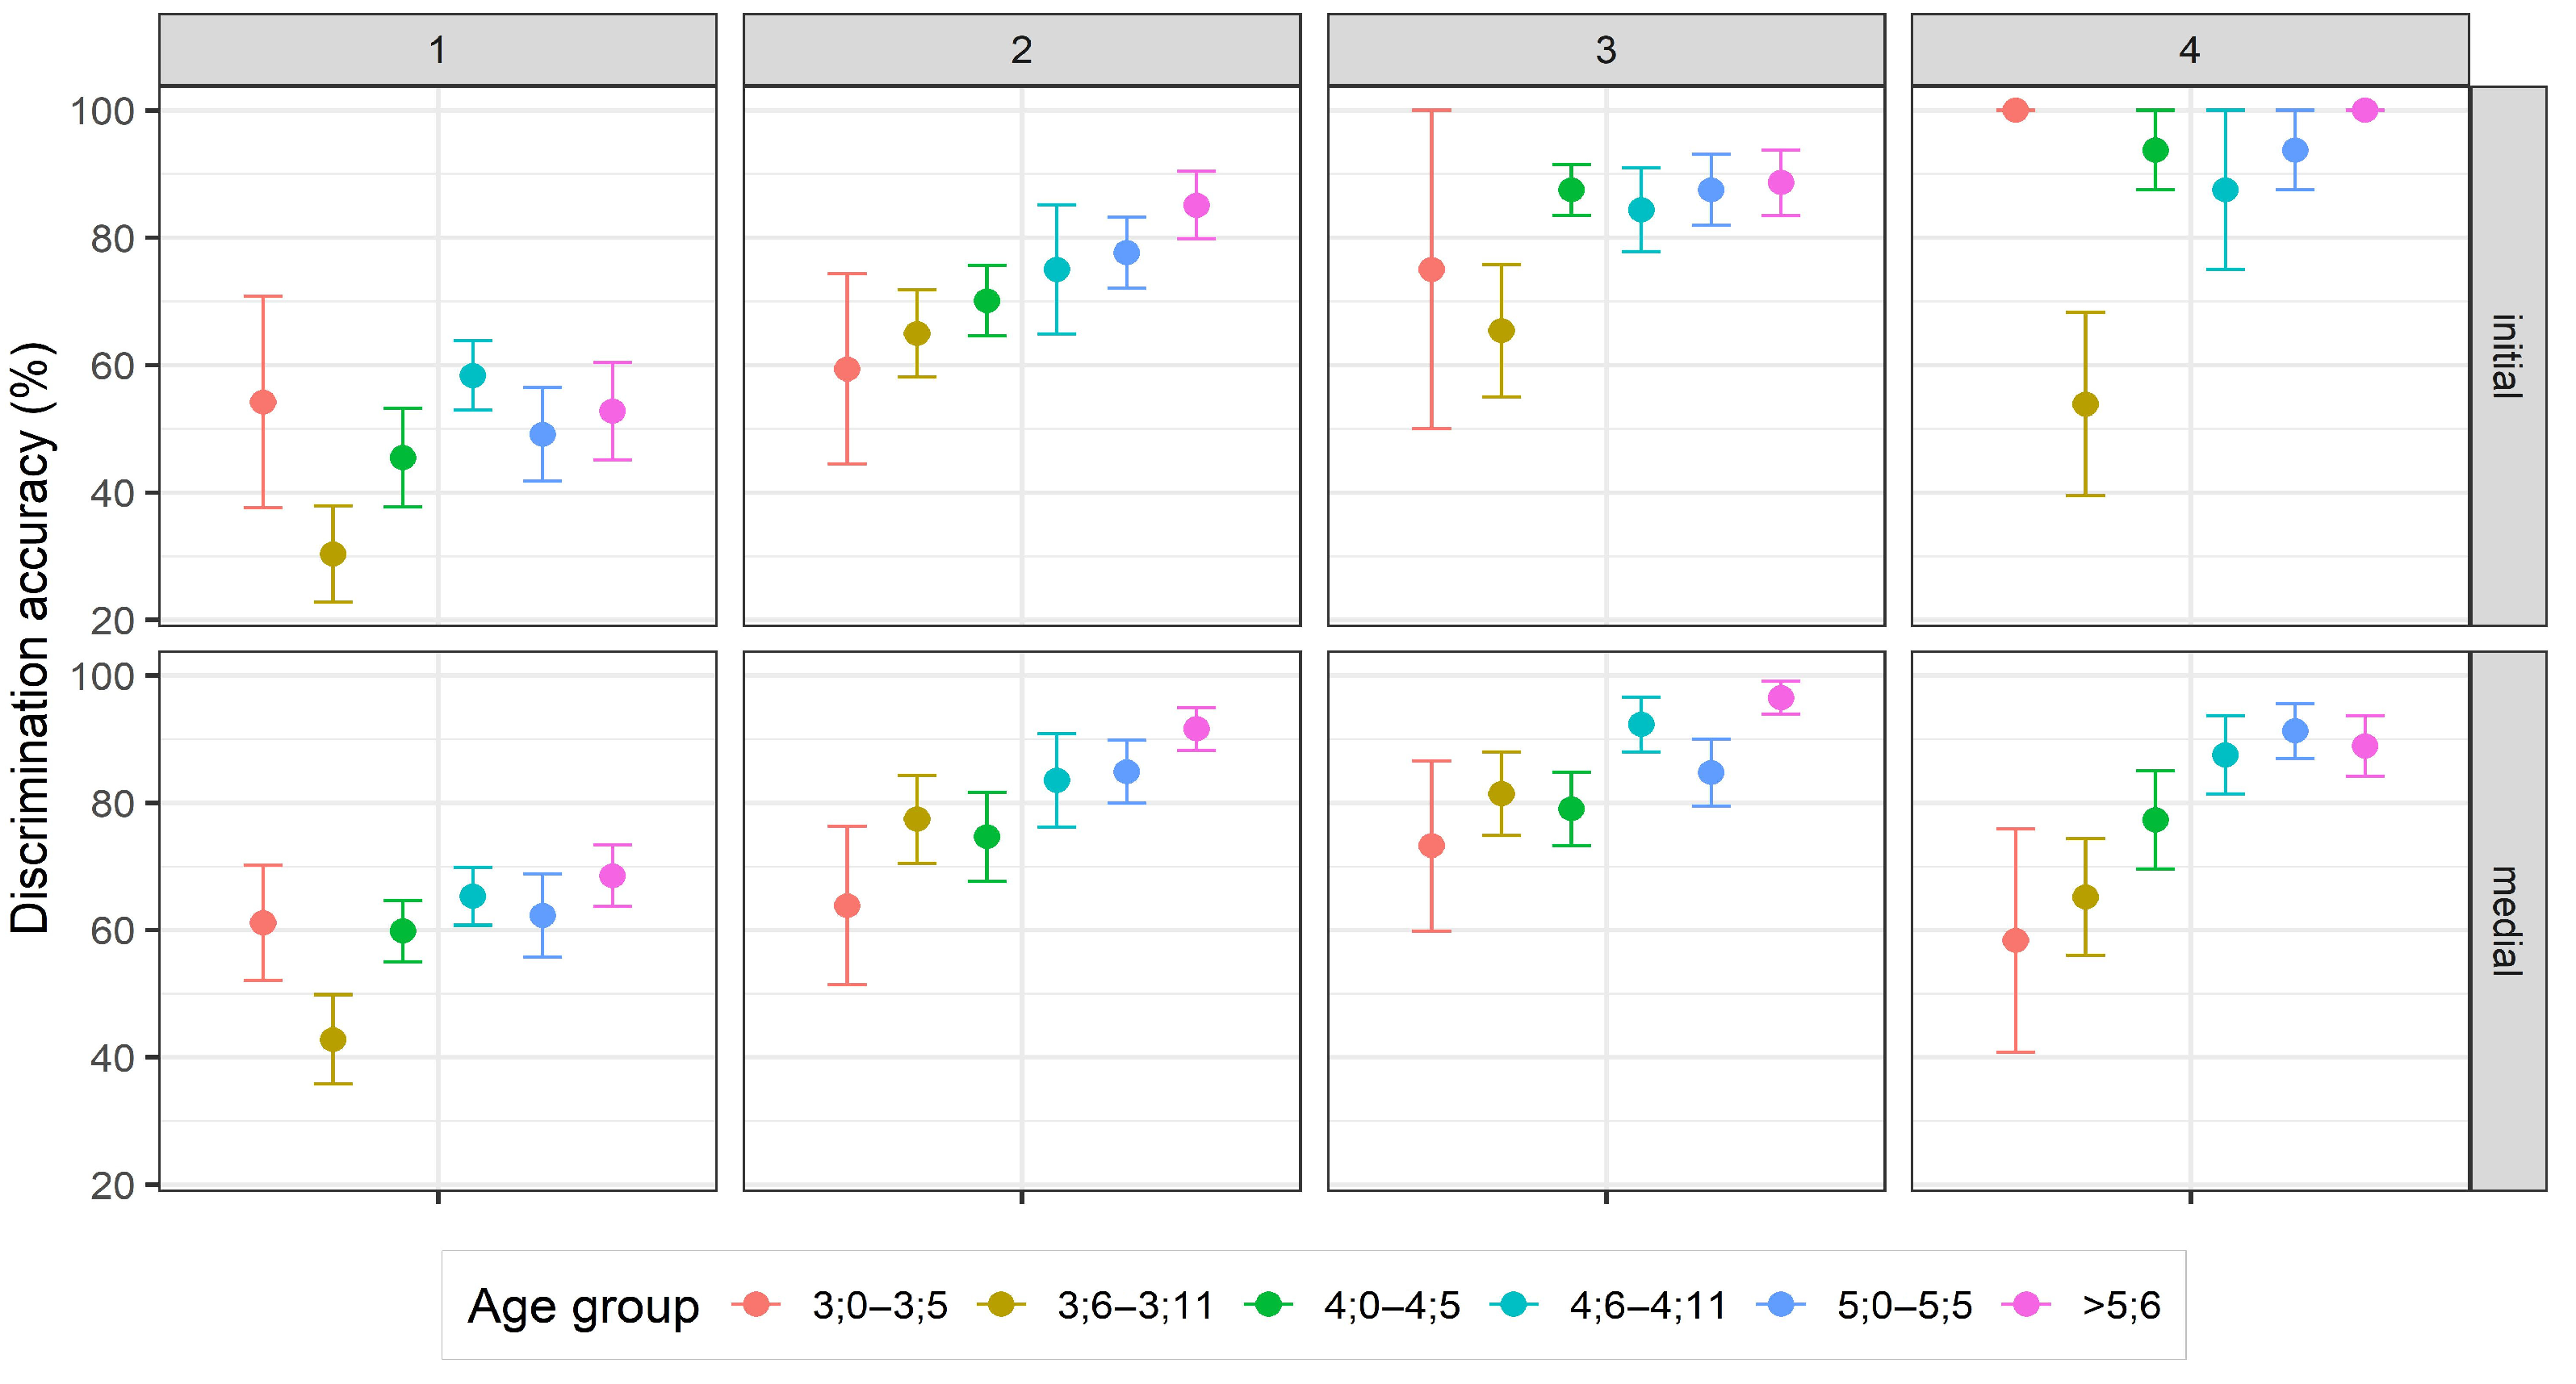Select green data point in panel 1 medial
This screenshot has width=2576, height=1384.
click(403, 931)
